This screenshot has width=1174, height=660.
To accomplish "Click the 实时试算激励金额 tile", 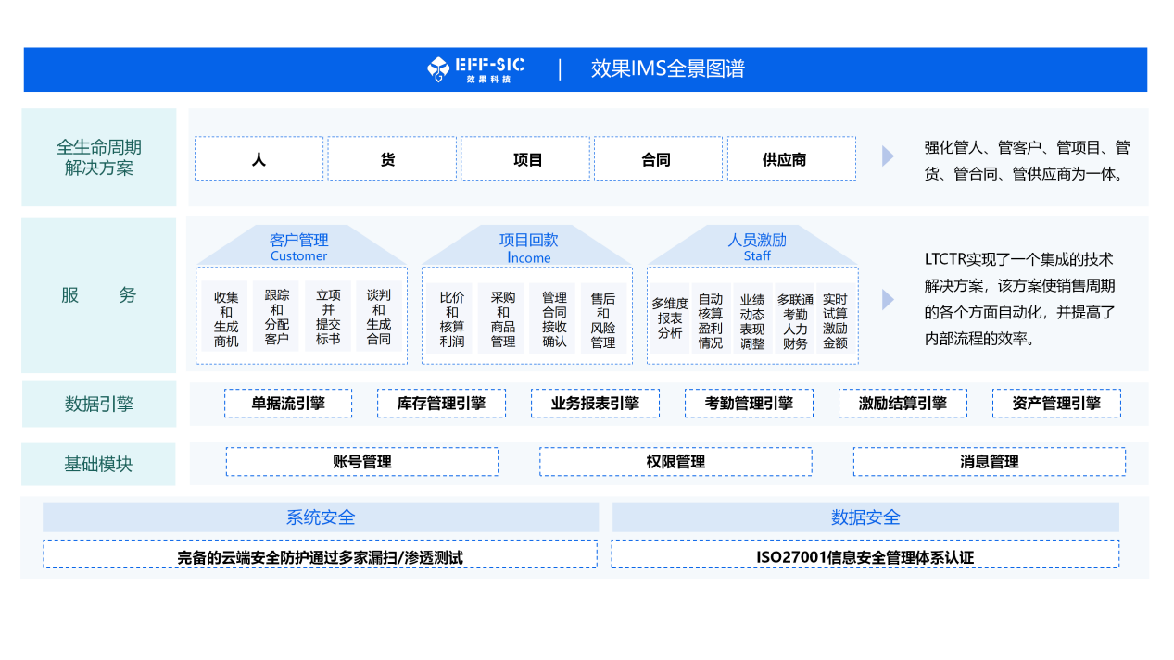I will click(835, 320).
